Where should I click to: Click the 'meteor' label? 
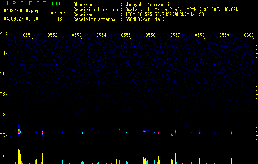click(58, 13)
